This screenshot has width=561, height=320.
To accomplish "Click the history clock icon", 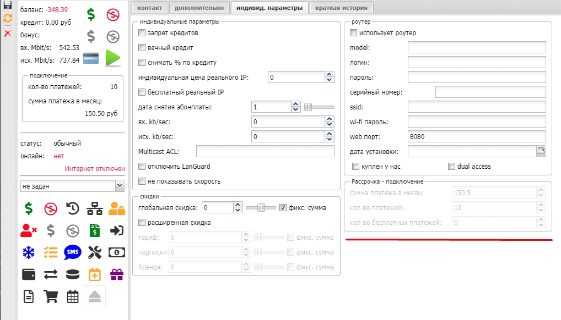I will pos(73,208).
